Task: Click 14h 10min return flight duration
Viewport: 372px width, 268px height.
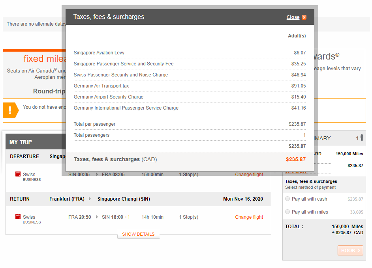Action: (x=152, y=217)
